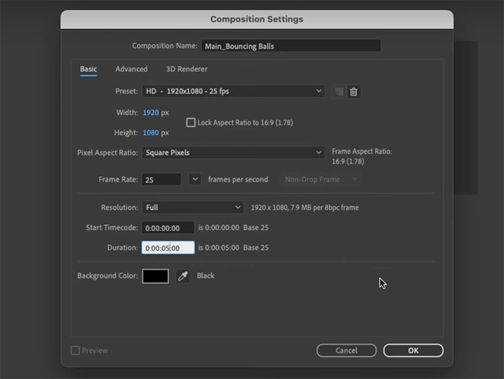Toggle the Preview checkbox

(x=75, y=351)
